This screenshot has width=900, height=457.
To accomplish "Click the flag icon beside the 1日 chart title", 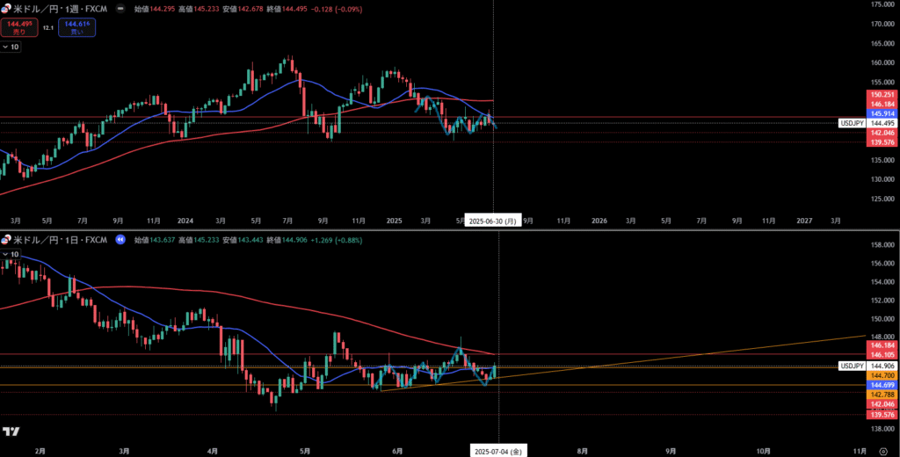I will click(x=6, y=240).
